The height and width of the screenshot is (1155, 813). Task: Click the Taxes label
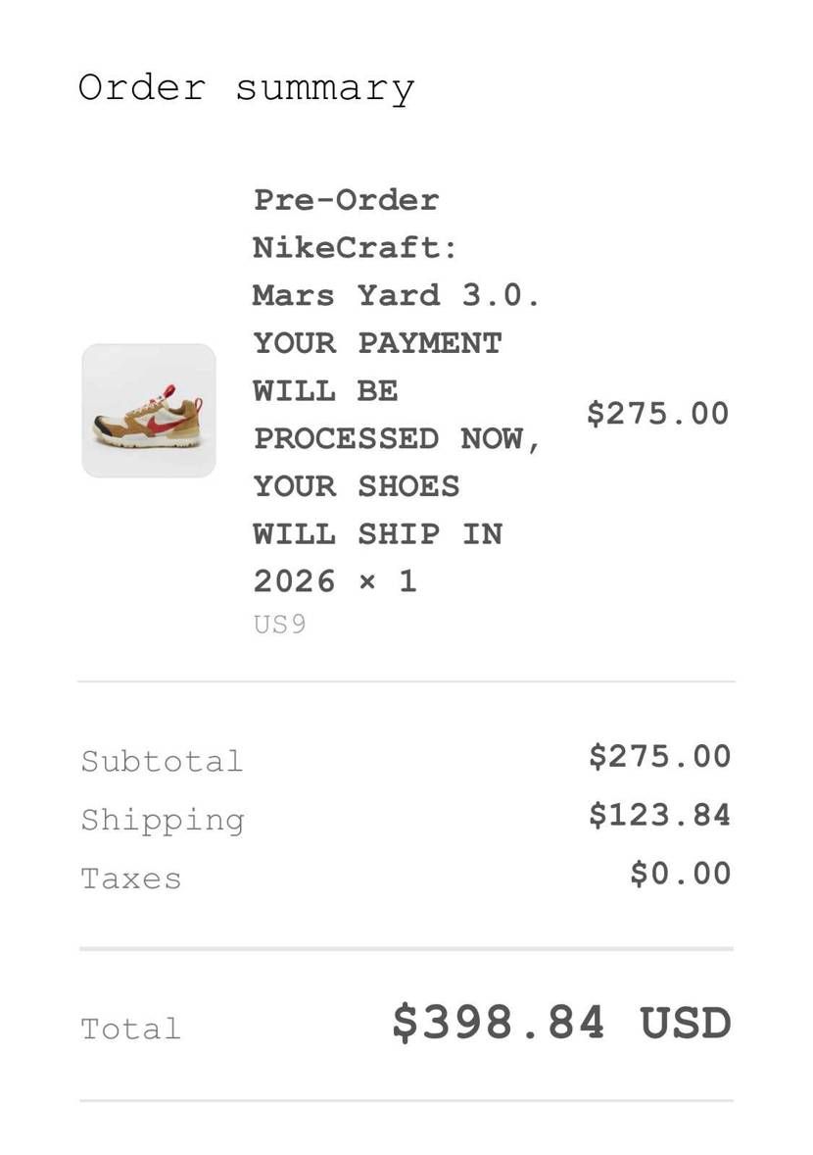point(131,879)
